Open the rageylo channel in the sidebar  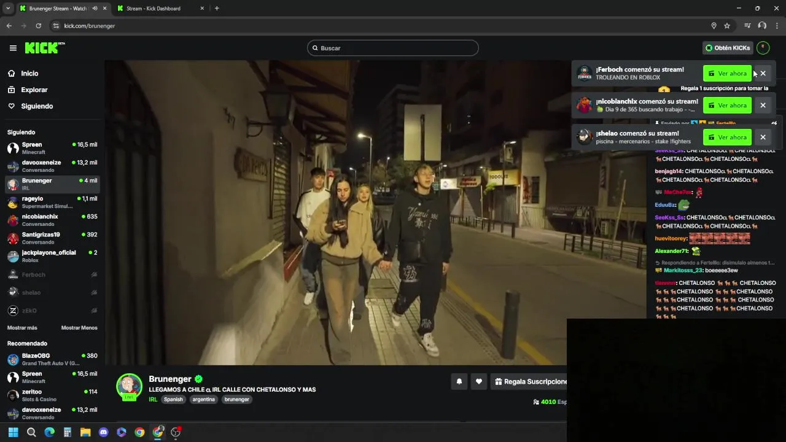52,202
